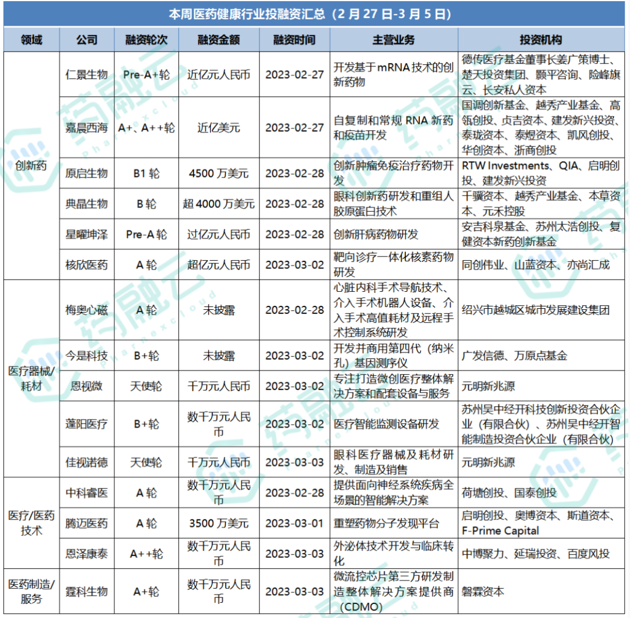Click investor cell containing F-Prime Capital
This screenshot has width=630, height=618.
click(541, 523)
